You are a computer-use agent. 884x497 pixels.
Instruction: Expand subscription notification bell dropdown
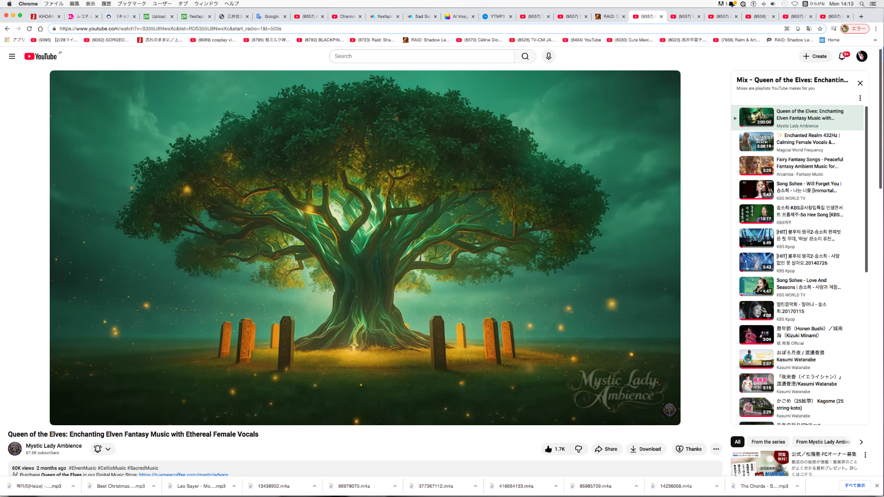coord(103,449)
